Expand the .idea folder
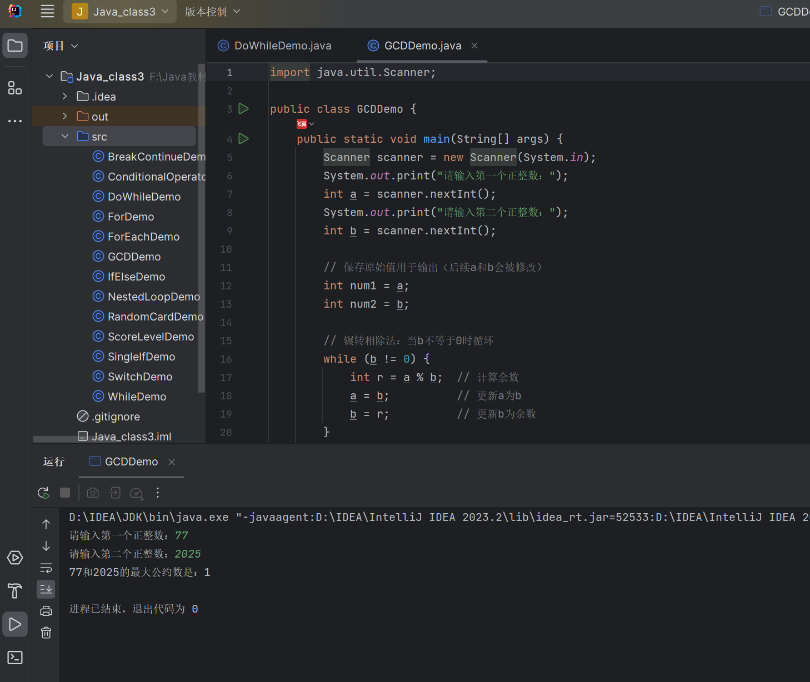 (65, 97)
